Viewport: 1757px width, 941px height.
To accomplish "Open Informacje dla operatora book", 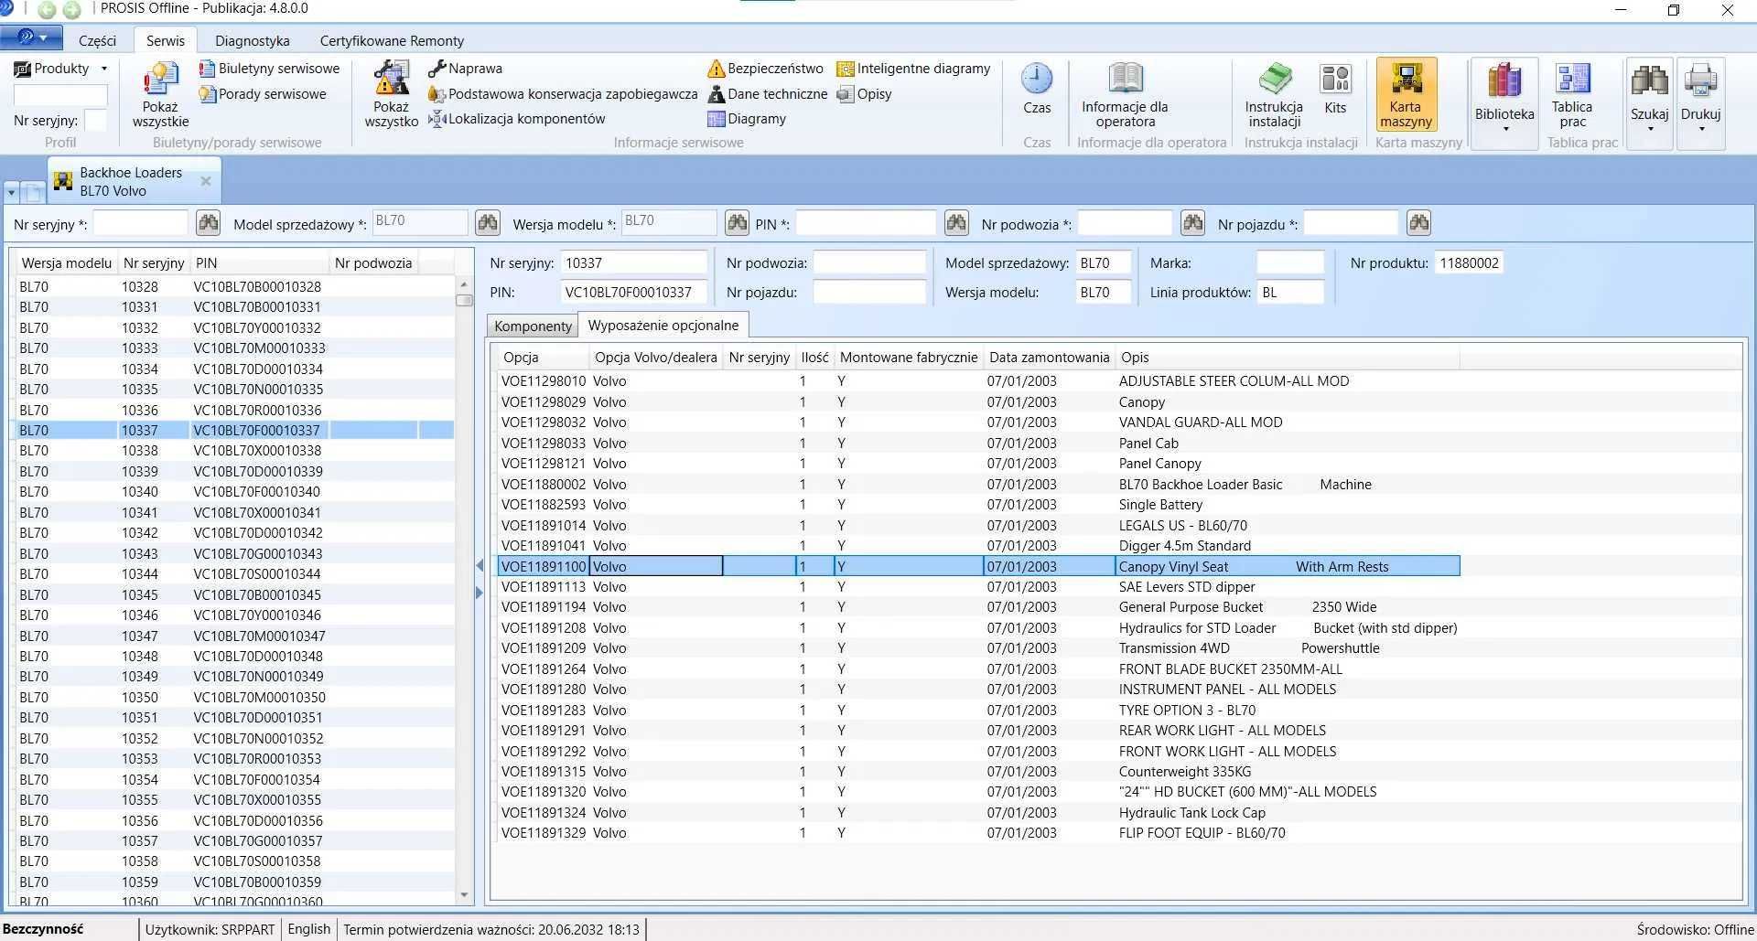I will point(1125,94).
